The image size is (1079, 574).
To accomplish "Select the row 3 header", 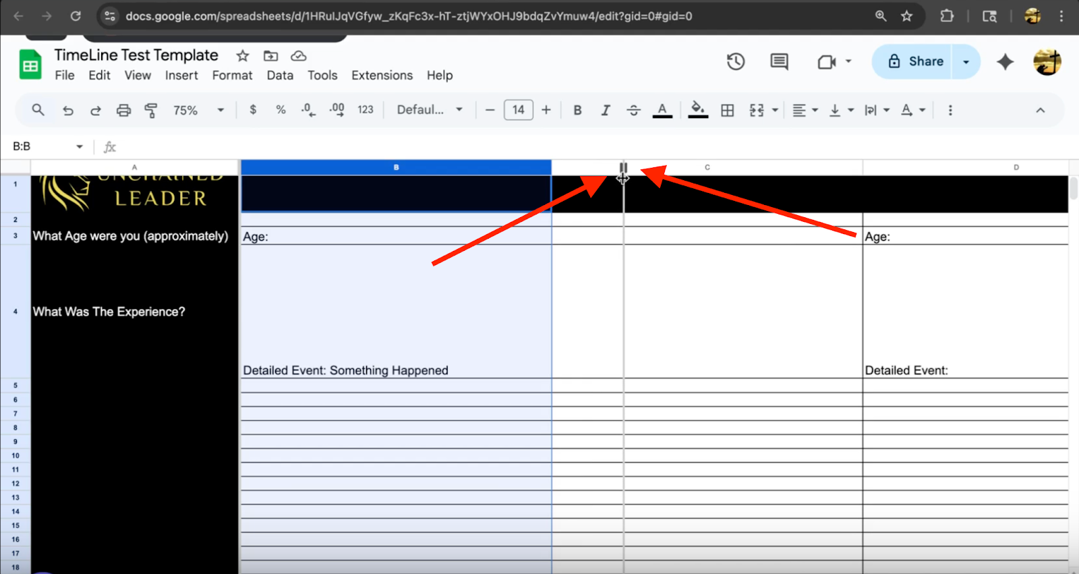I will [x=16, y=235].
